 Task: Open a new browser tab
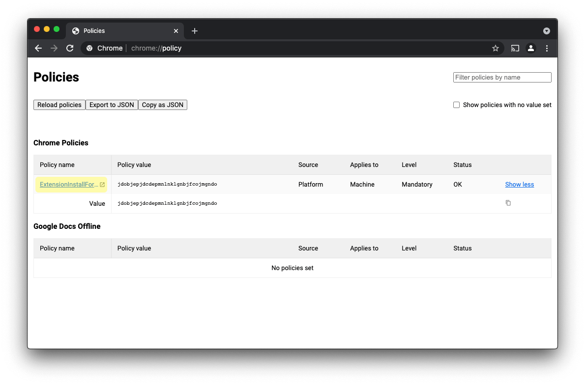(x=194, y=30)
